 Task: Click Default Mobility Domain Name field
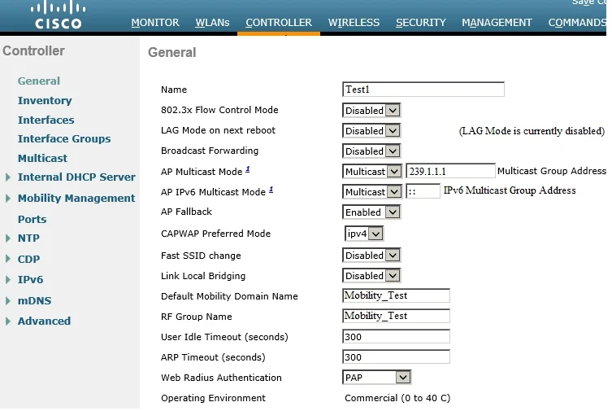coord(396,295)
